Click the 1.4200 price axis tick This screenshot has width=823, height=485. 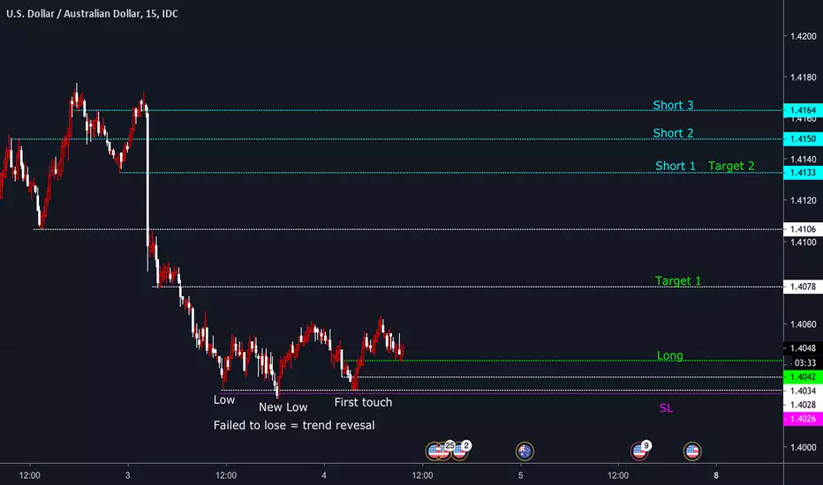803,36
